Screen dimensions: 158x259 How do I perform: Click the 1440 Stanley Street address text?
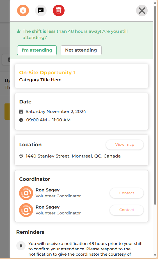73,156
